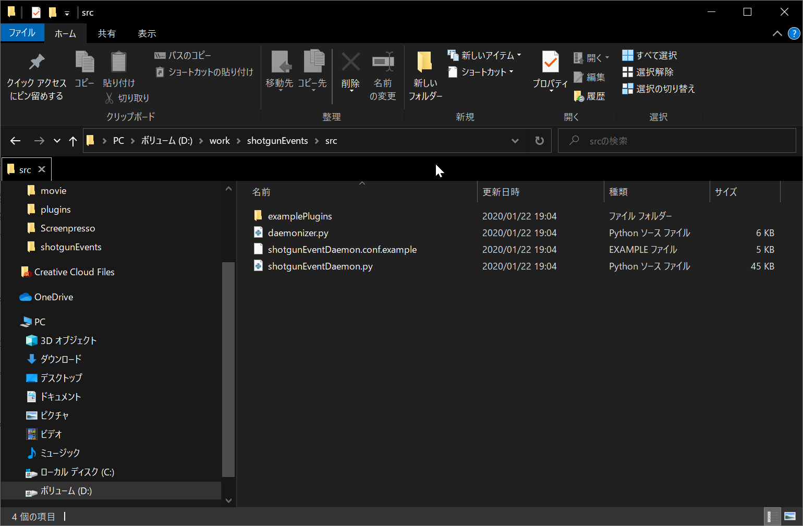Click the Delete (削除) X icon
Viewport: 803px width, 526px height.
[x=350, y=62]
